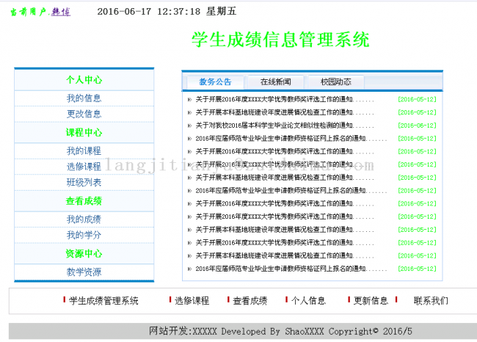Open 教学资源 under 资源中心
Viewport: 477px width, 342px height.
(x=84, y=272)
